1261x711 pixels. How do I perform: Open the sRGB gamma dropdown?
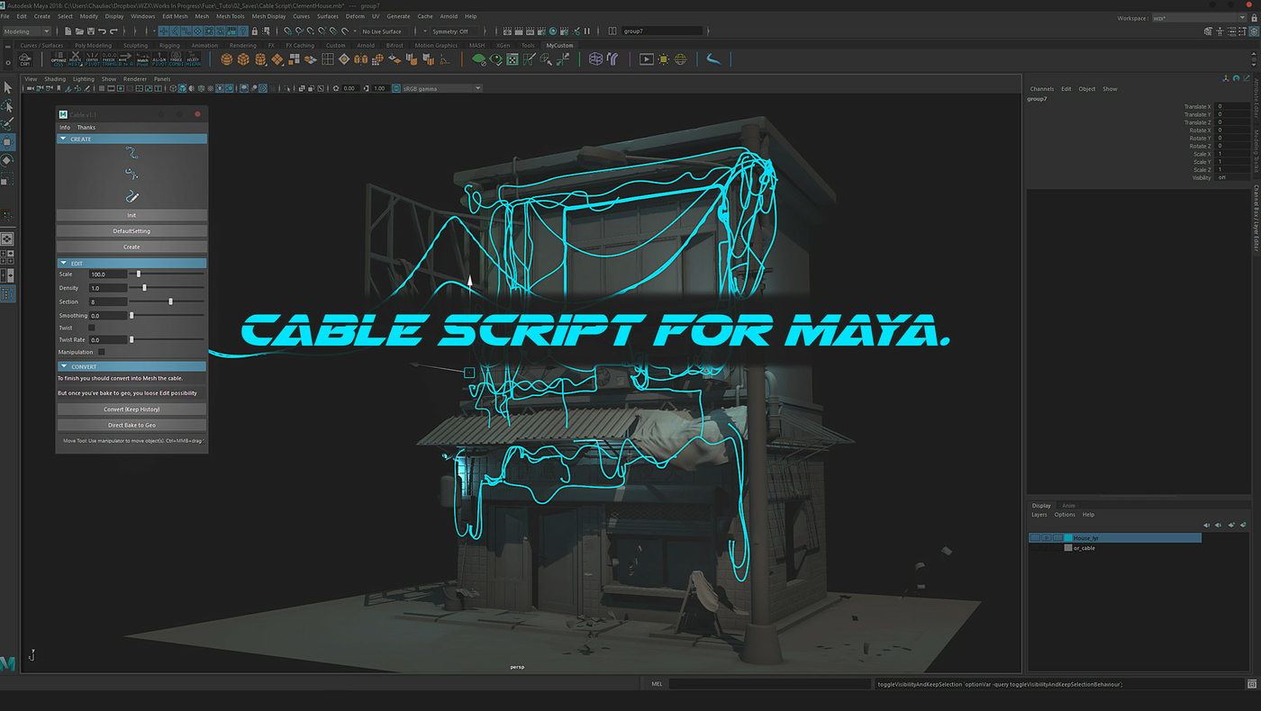coord(477,88)
